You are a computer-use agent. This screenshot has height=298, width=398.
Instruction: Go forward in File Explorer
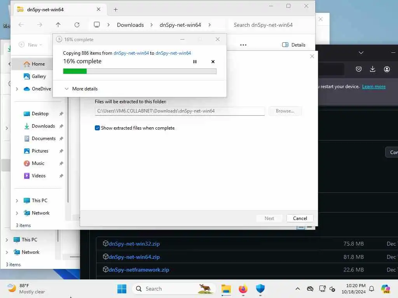[40, 24]
